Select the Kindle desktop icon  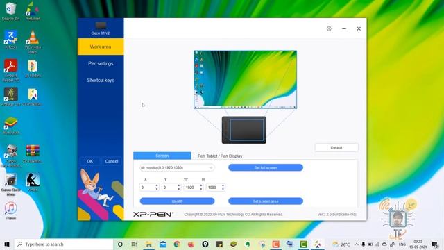[33, 182]
